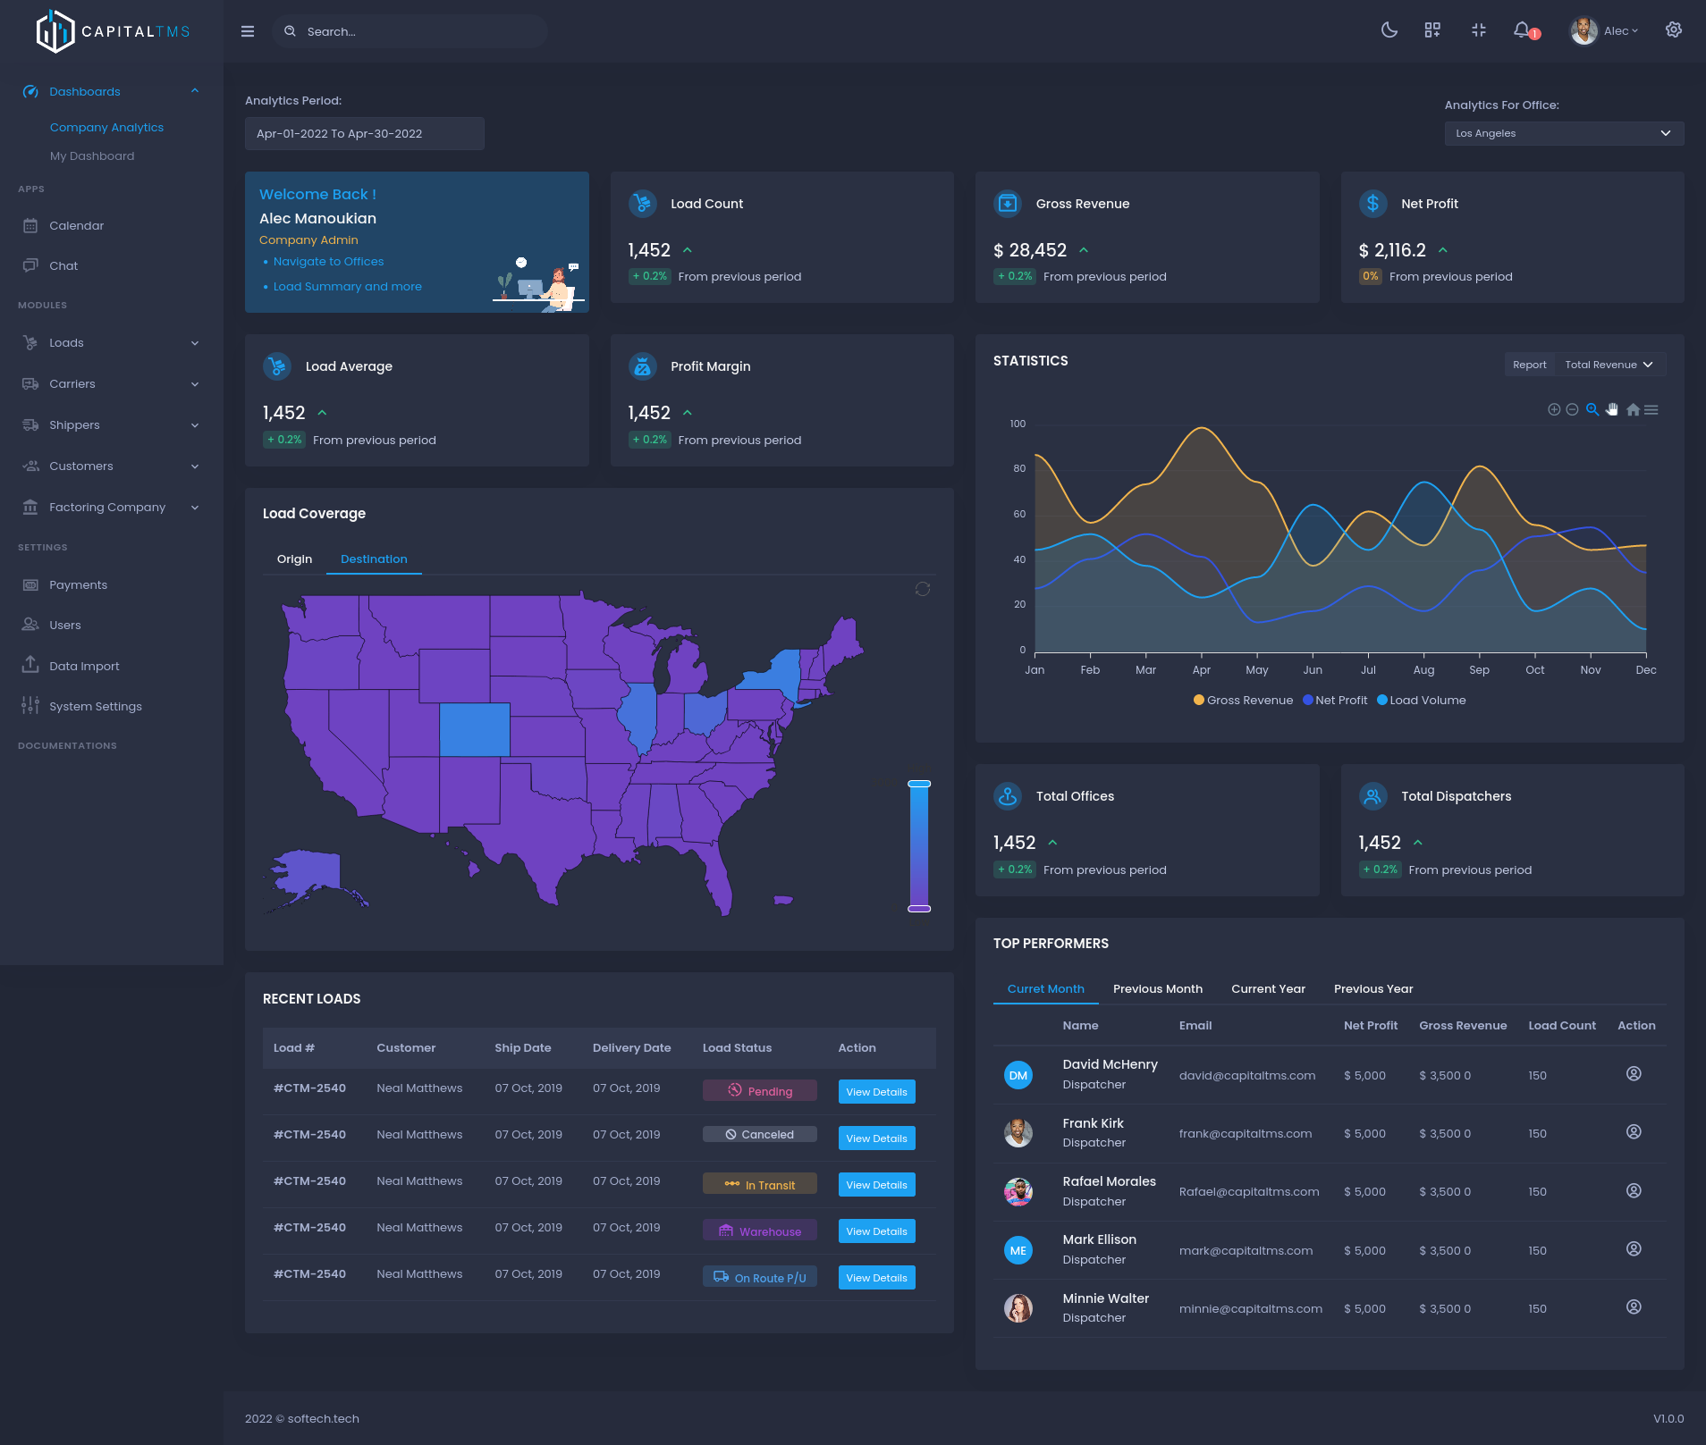Toggle Load Volume series in legend
The image size is (1706, 1445).
click(x=1421, y=701)
